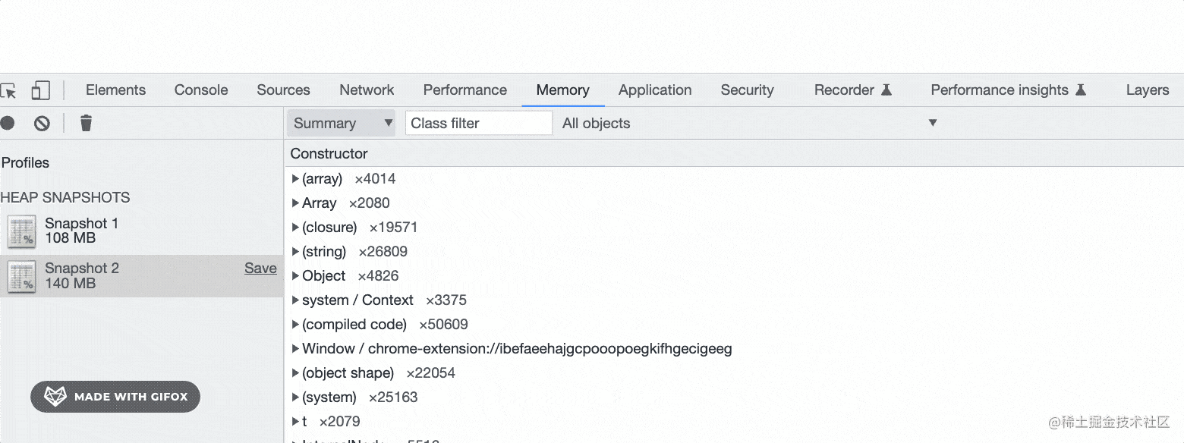Expand the (closure) constructor row

295,228
